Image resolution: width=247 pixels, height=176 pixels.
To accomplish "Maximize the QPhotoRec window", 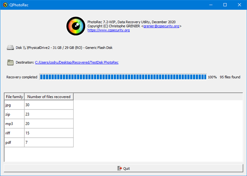I will point(225,5).
